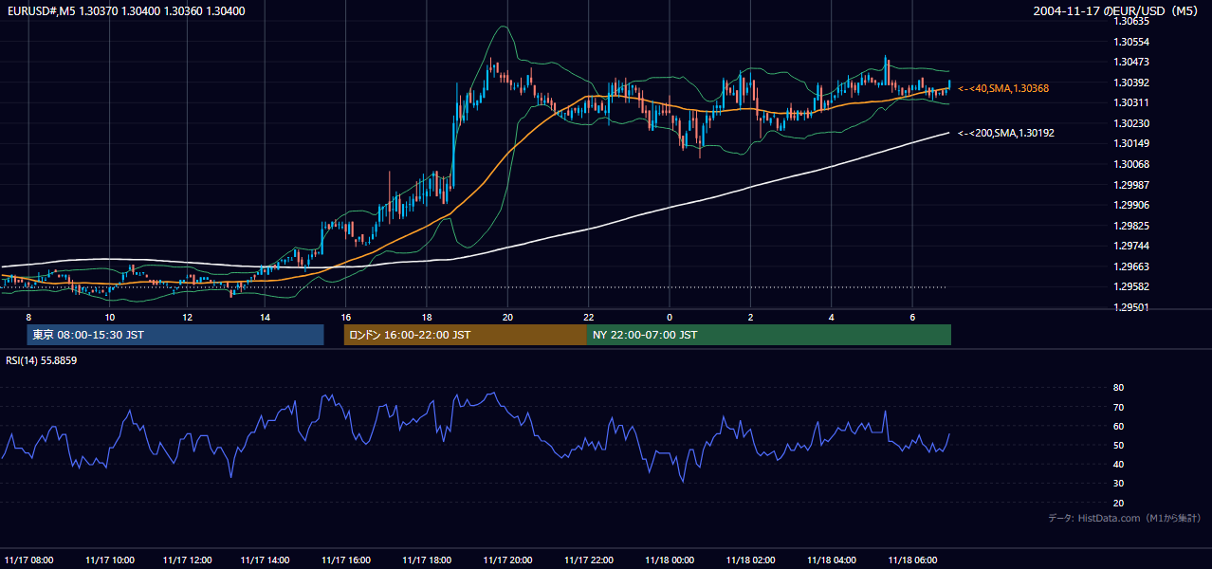Viewport: 1212px width, 569px height.
Task: Click RSI scale level 40
Action: click(x=1118, y=464)
